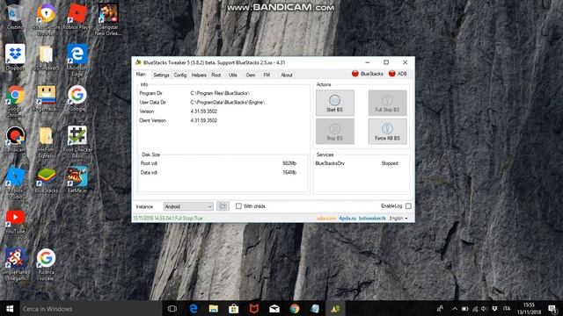Switch to the Root tab

point(216,75)
